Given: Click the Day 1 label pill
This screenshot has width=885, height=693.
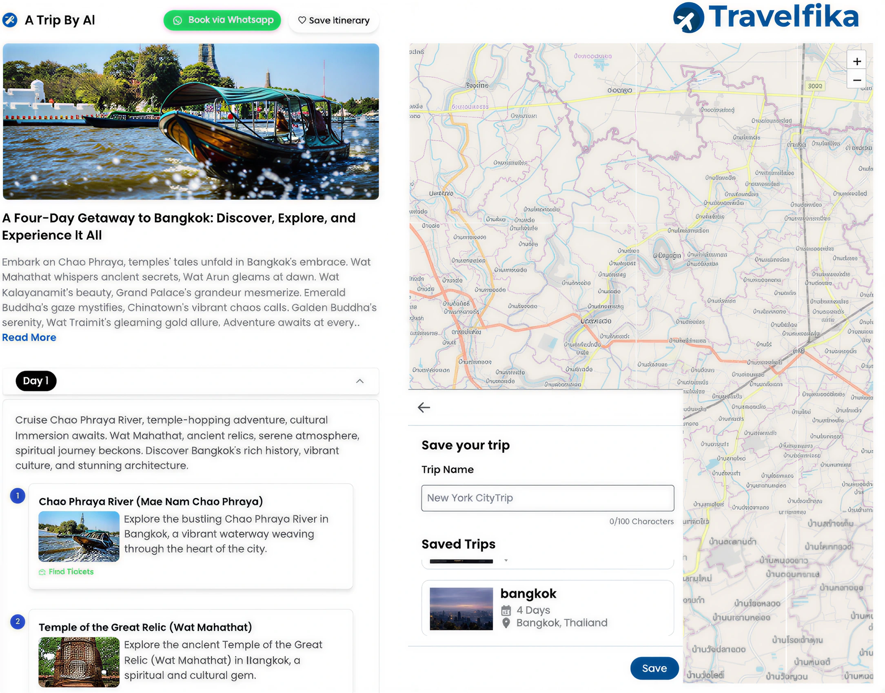Looking at the screenshot, I should coord(36,381).
